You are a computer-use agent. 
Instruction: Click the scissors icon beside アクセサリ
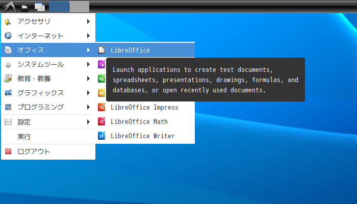click(8, 21)
